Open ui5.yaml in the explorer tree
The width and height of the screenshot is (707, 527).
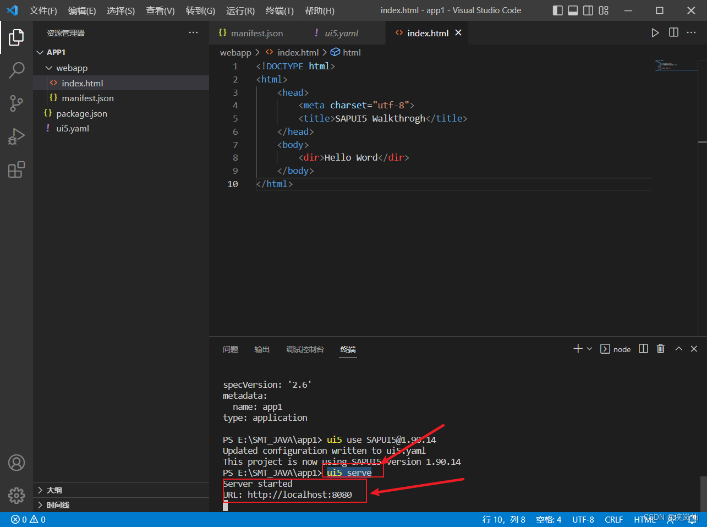pos(121,128)
